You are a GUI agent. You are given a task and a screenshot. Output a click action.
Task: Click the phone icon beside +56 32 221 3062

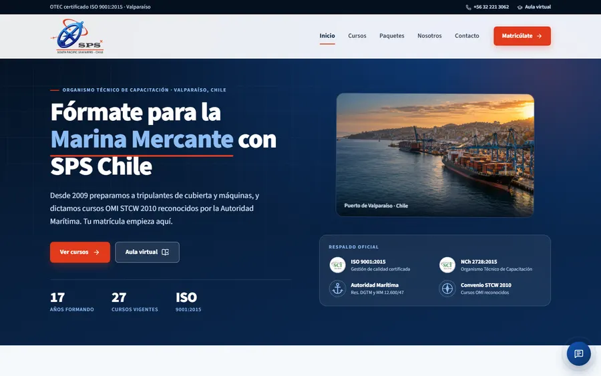(x=468, y=7)
